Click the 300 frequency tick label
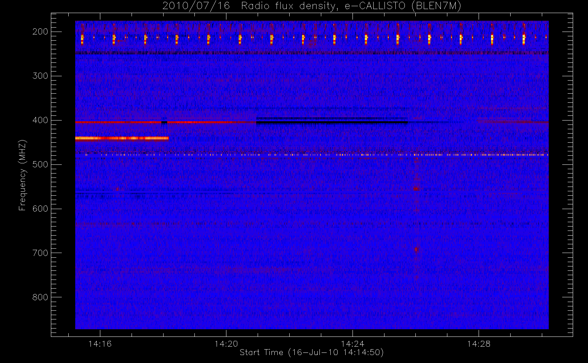Screen dimensions: 588x363 (40, 76)
